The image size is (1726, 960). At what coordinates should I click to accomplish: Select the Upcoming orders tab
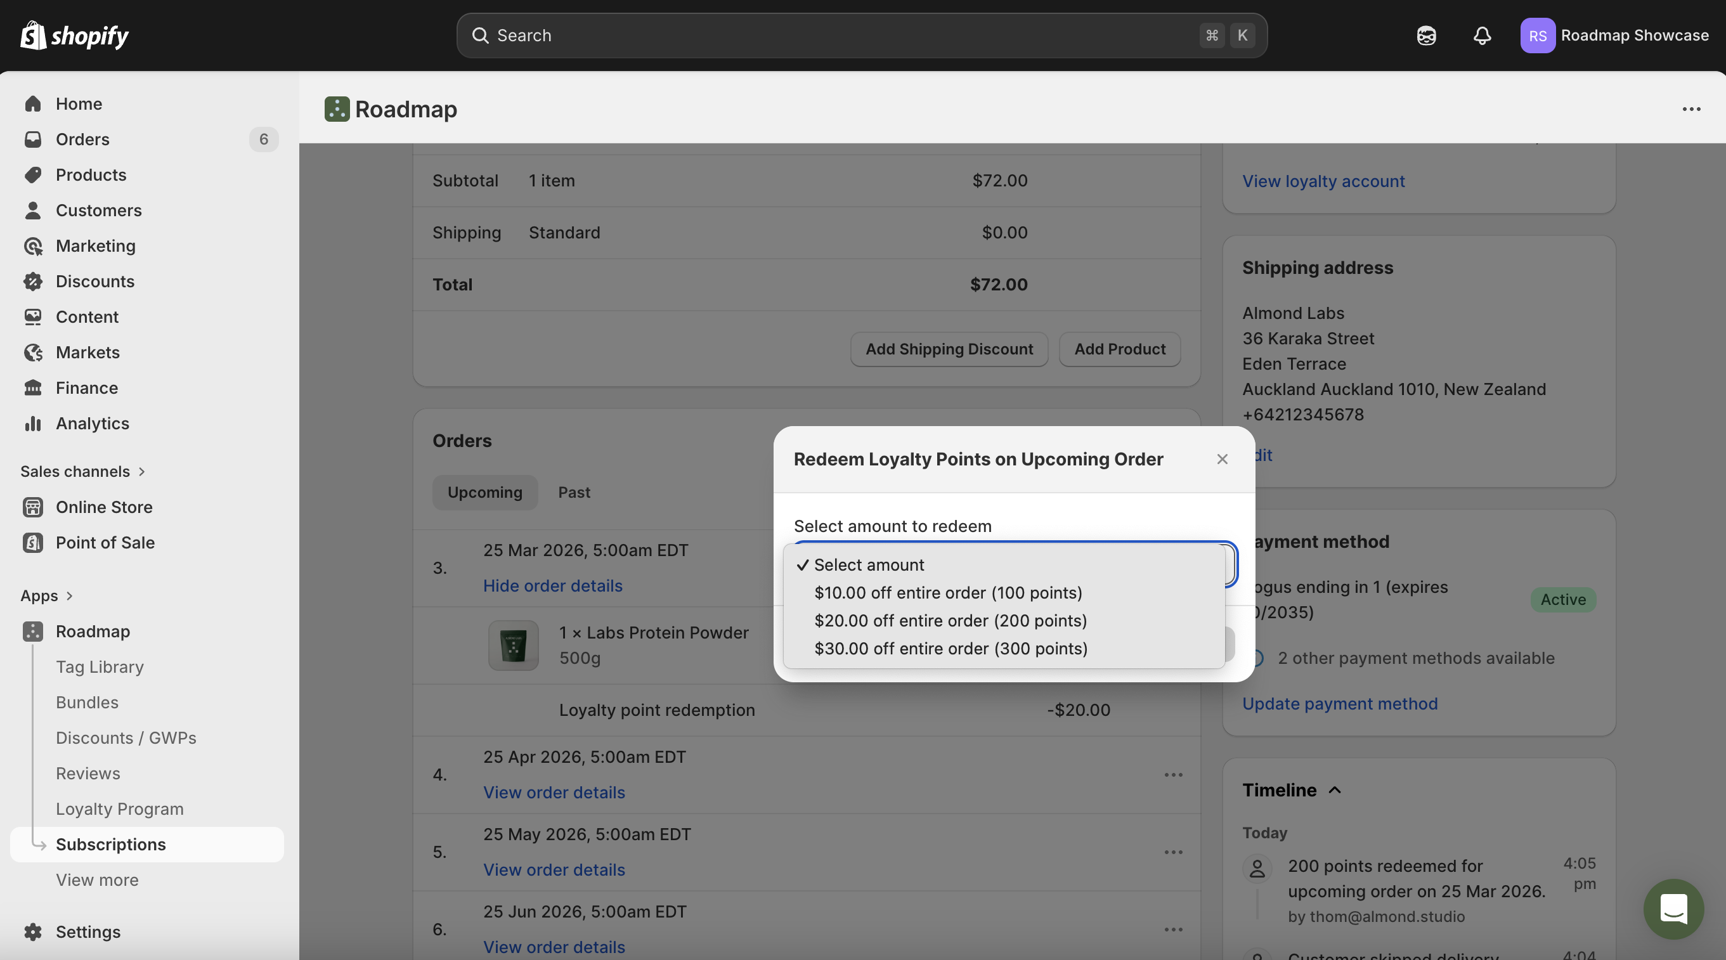(x=484, y=493)
